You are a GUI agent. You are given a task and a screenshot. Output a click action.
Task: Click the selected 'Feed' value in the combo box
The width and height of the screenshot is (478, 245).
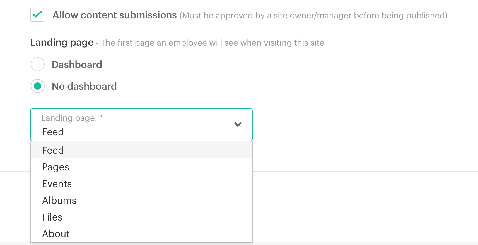pyautogui.click(x=53, y=132)
